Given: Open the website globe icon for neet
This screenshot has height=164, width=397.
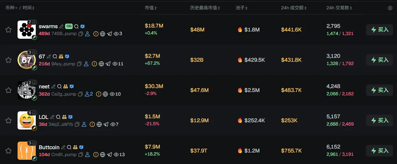Looking at the screenshot, I should pyautogui.click(x=105, y=94).
